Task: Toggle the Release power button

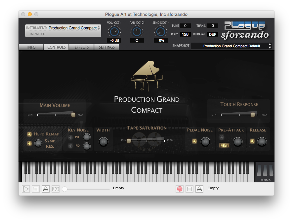Action: pos(252,141)
